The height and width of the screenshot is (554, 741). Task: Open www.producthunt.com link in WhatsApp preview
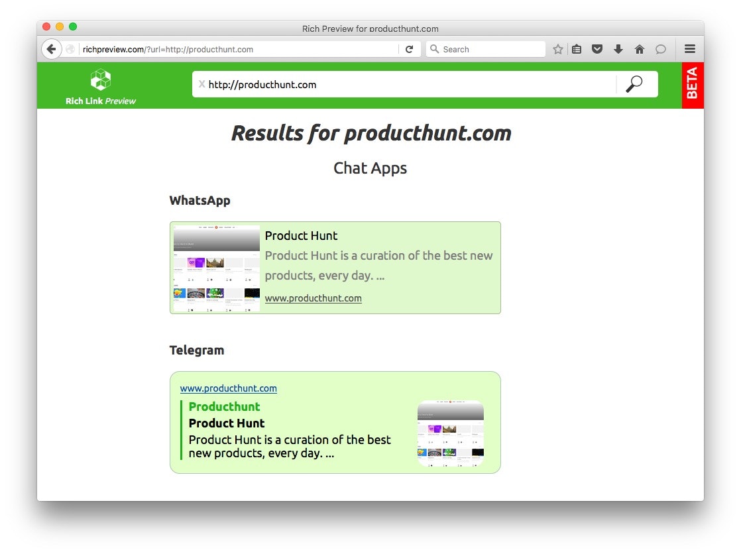pos(313,298)
